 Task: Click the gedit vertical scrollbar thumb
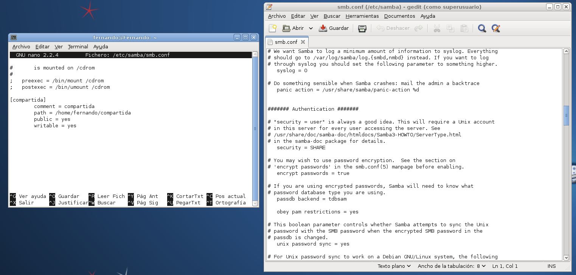(566, 116)
